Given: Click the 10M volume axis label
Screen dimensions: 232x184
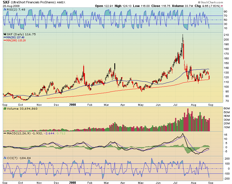Looking at the screenshot, I should (227, 127).
